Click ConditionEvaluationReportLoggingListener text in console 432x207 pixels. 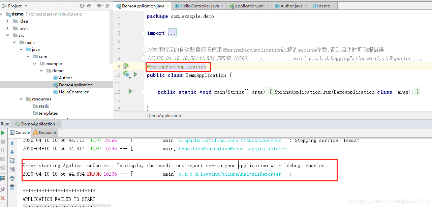(x=233, y=149)
